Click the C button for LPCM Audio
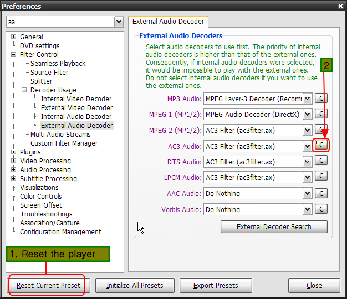The height and width of the screenshot is (299, 347). (321, 176)
